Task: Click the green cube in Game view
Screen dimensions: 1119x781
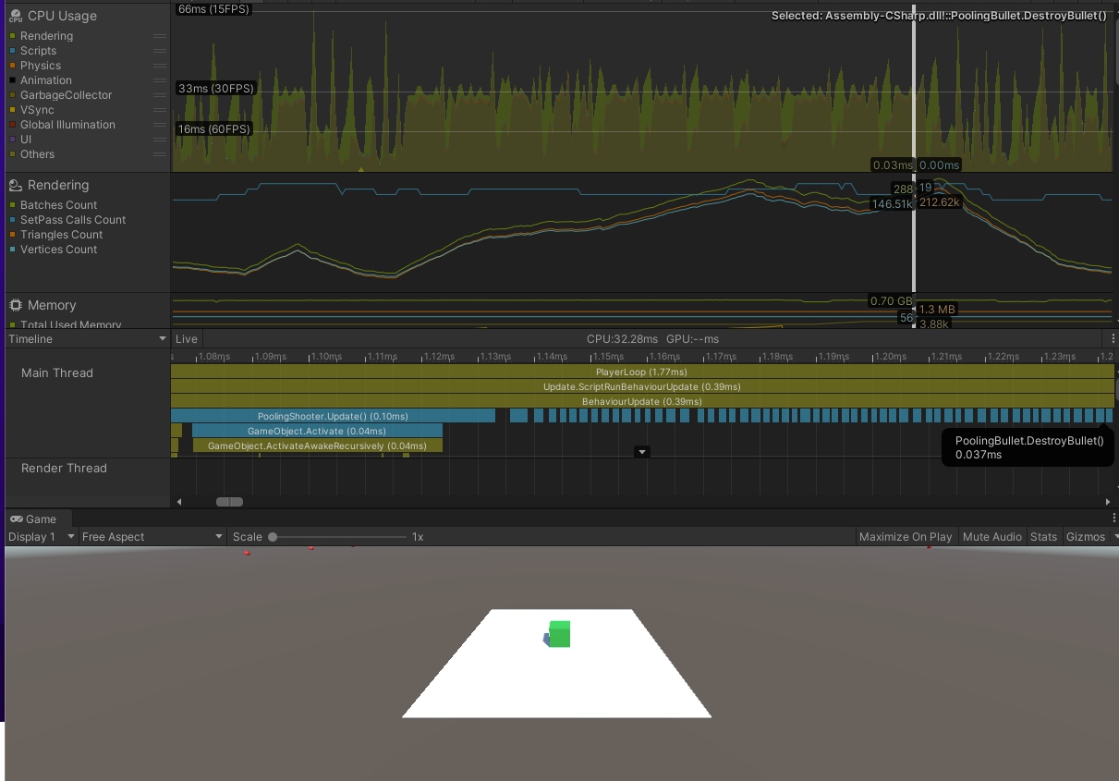Action: pos(559,634)
